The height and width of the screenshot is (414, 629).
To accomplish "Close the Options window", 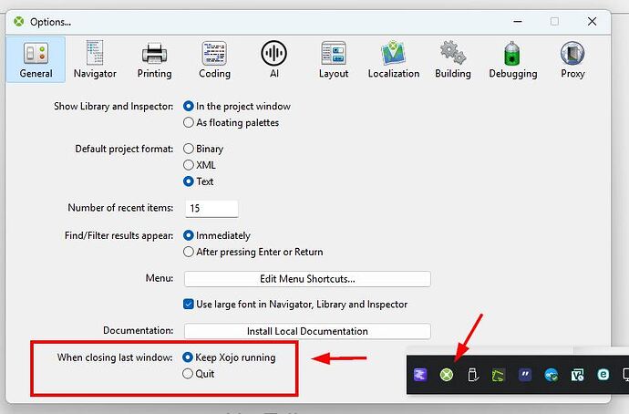I will pos(593,21).
